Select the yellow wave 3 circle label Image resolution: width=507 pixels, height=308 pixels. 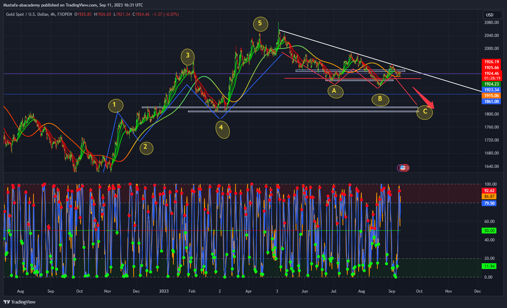pyautogui.click(x=188, y=56)
